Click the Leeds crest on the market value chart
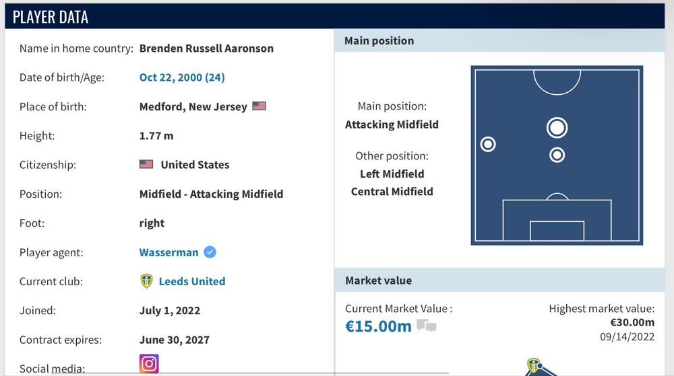This screenshot has width=674, height=376. click(534, 366)
